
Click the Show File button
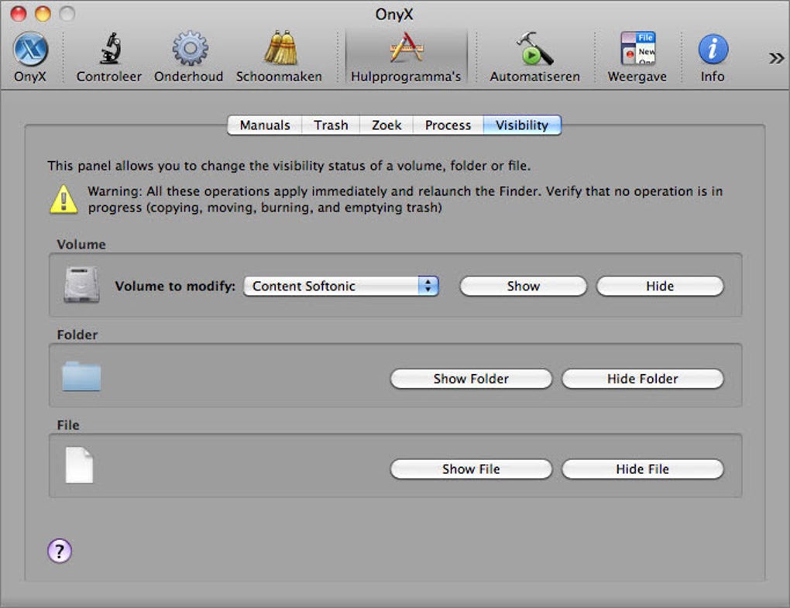[x=471, y=469]
